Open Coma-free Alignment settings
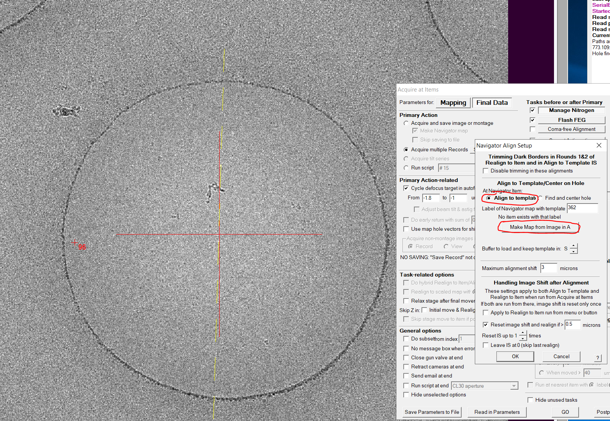The image size is (610, 421). point(571,129)
